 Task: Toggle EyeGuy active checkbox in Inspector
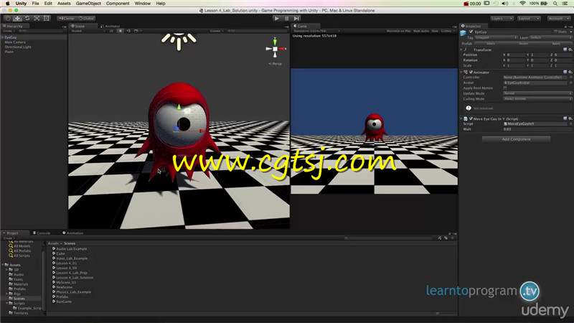pos(471,32)
